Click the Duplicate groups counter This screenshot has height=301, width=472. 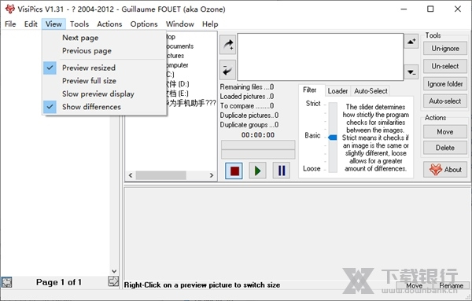tap(249, 125)
